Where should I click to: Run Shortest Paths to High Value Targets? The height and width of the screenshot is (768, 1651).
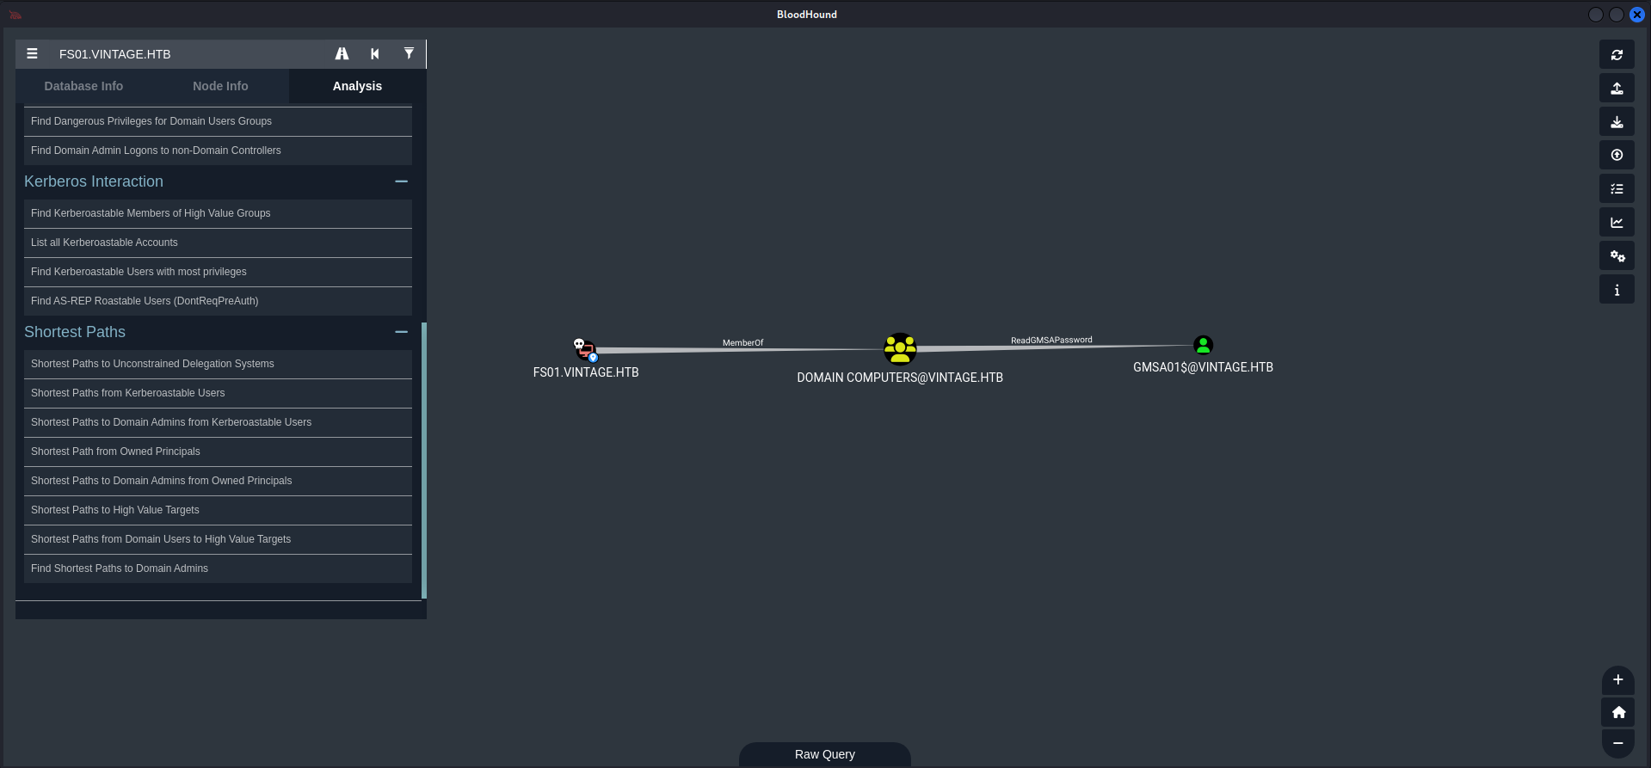point(218,510)
